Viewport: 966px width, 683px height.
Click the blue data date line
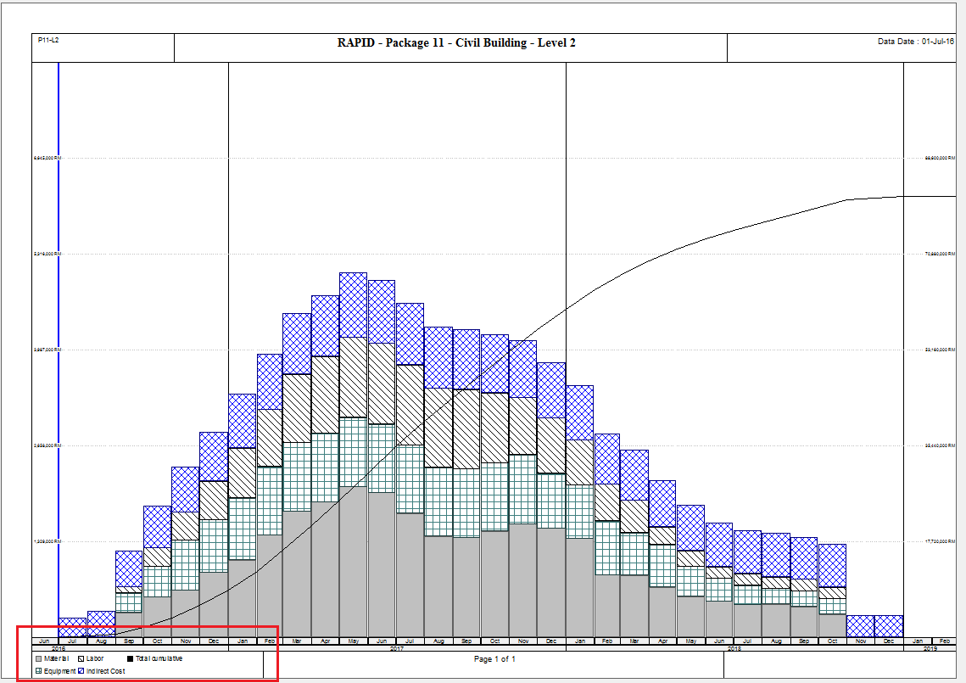point(59,339)
